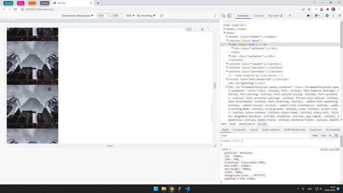The height and width of the screenshot is (193, 343).
Task: Expand the head element node
Action: pyautogui.click(x=224, y=29)
